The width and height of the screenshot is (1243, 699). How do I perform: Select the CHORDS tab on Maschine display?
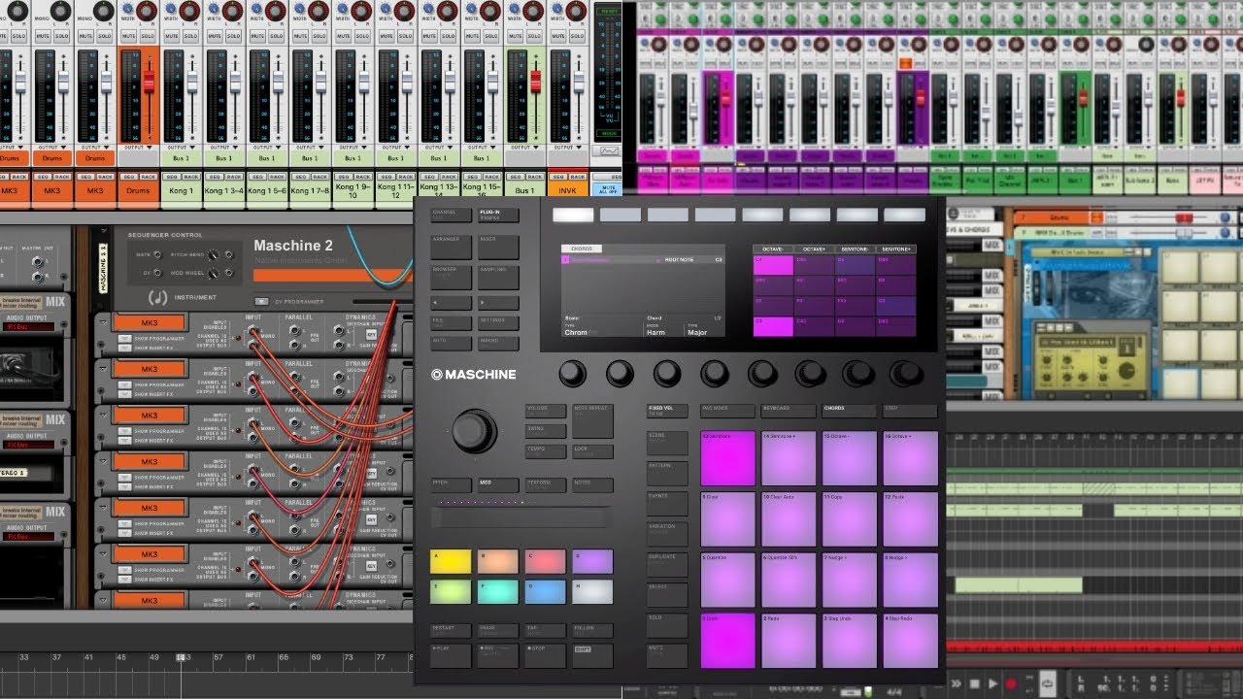[582, 249]
